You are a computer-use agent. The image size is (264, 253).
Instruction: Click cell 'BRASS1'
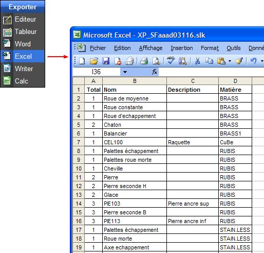(235, 133)
